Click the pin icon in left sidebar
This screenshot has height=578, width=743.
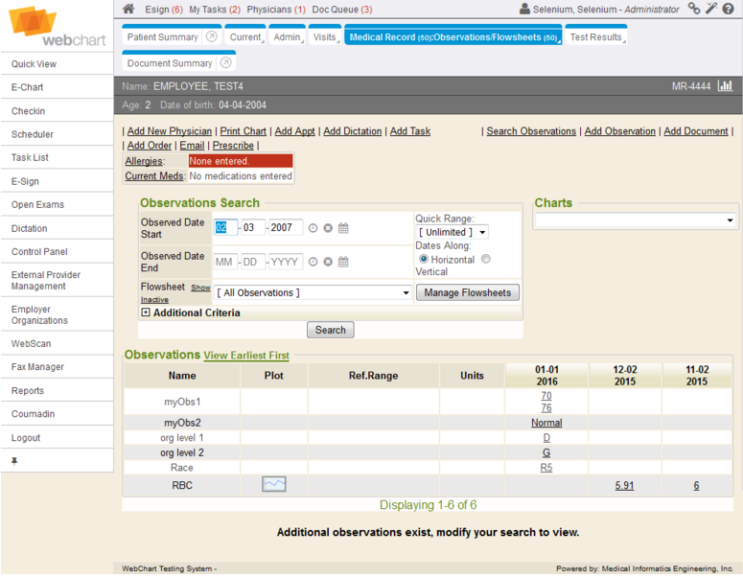tap(14, 461)
